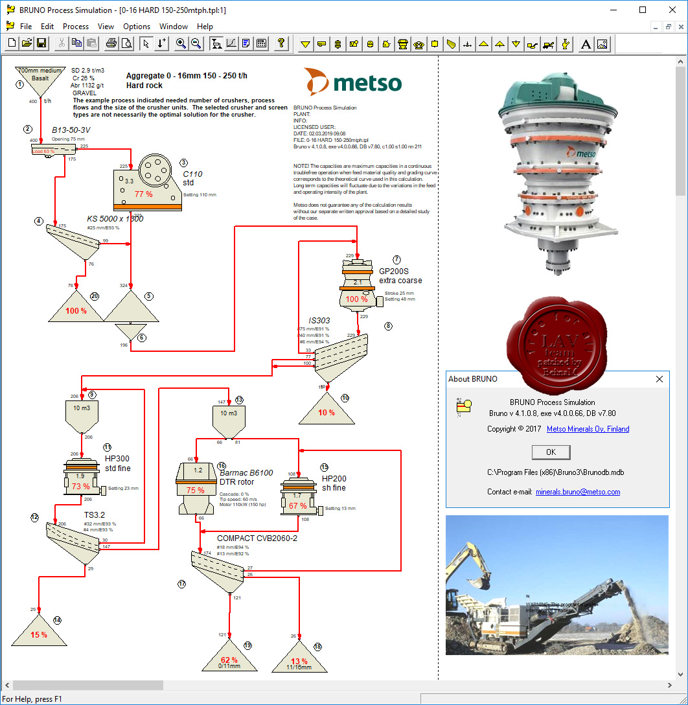Screen dimensions: 688x705
Task: Click the Metso logo on the flowsheet
Action: (353, 82)
